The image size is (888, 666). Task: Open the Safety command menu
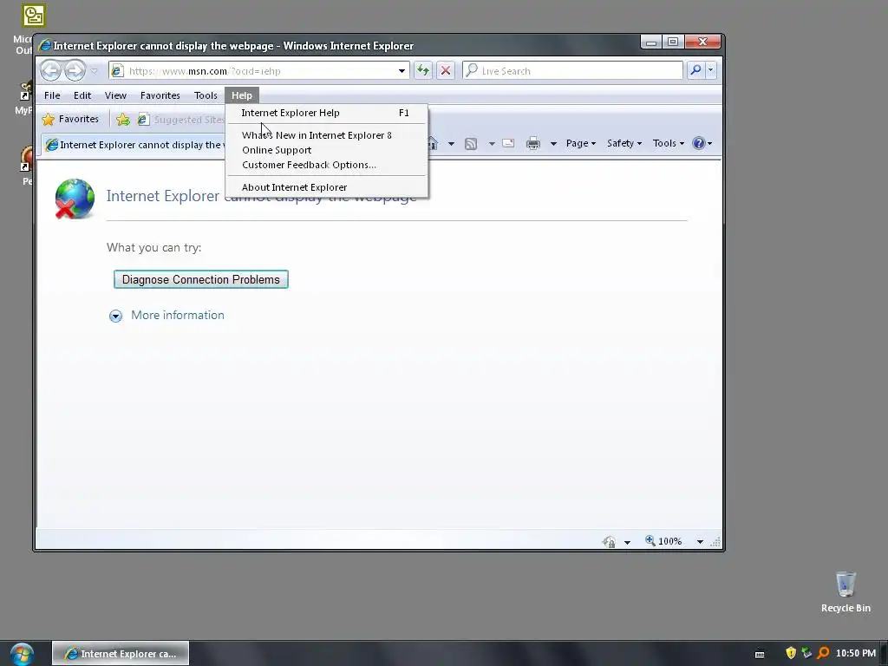(x=624, y=143)
